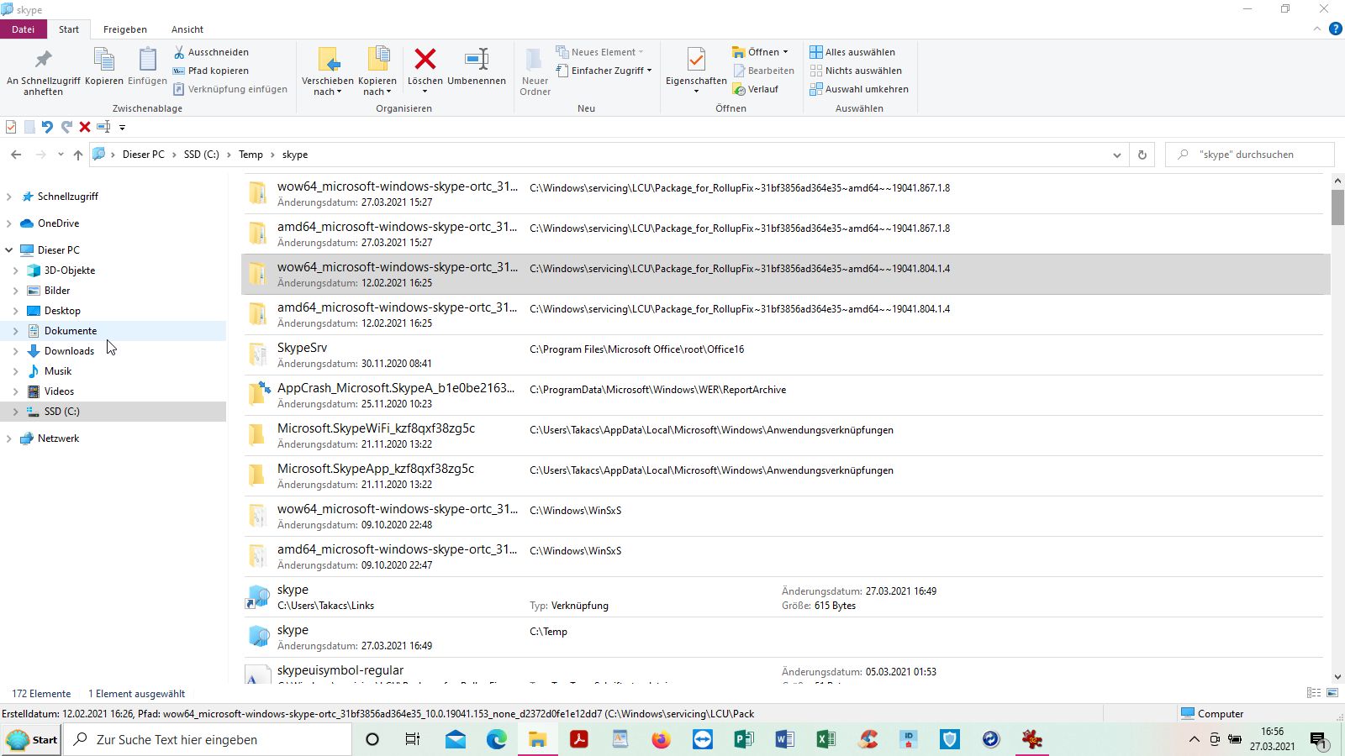Switch to the Freigeben tab
Image resolution: width=1345 pixels, height=756 pixels.
point(125,29)
